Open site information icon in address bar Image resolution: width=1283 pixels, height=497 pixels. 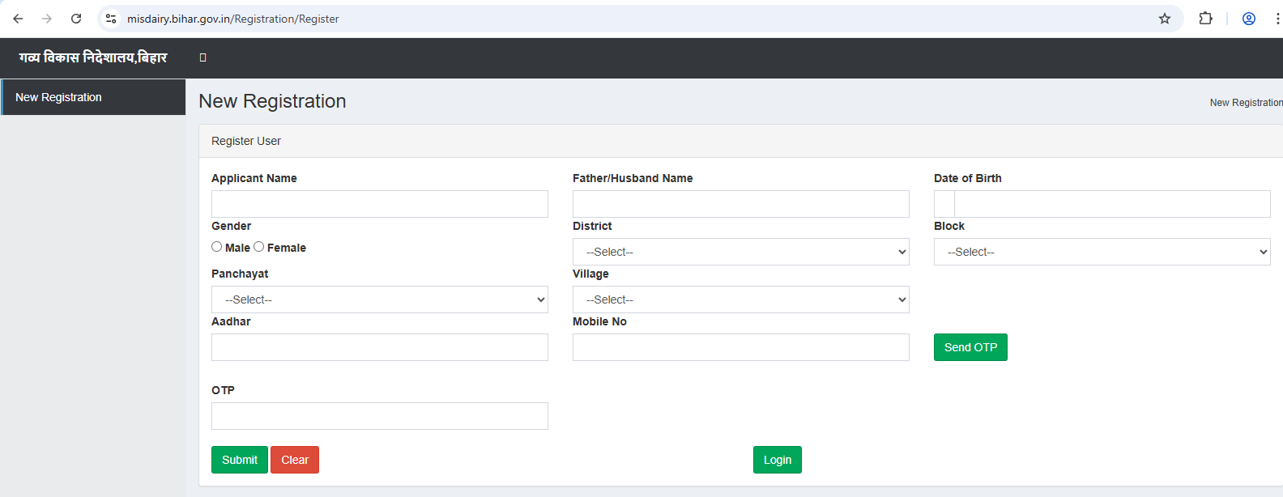pyautogui.click(x=111, y=19)
